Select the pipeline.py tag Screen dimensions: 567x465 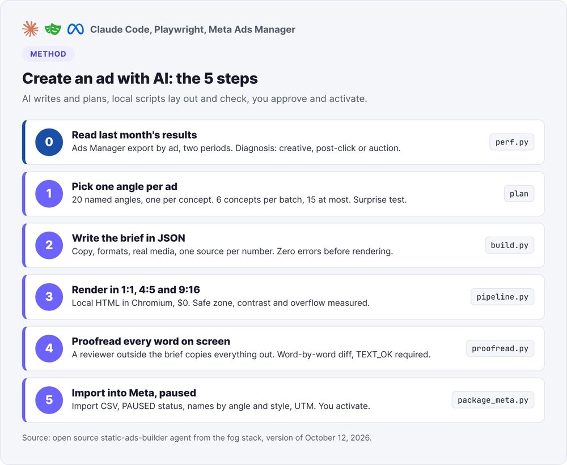(502, 297)
